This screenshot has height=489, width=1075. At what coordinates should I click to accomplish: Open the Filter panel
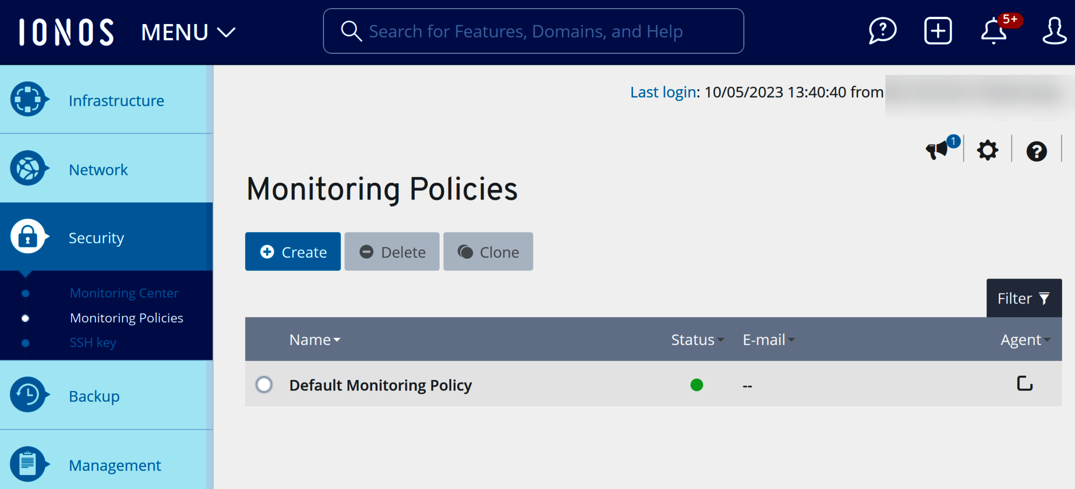coord(1023,298)
